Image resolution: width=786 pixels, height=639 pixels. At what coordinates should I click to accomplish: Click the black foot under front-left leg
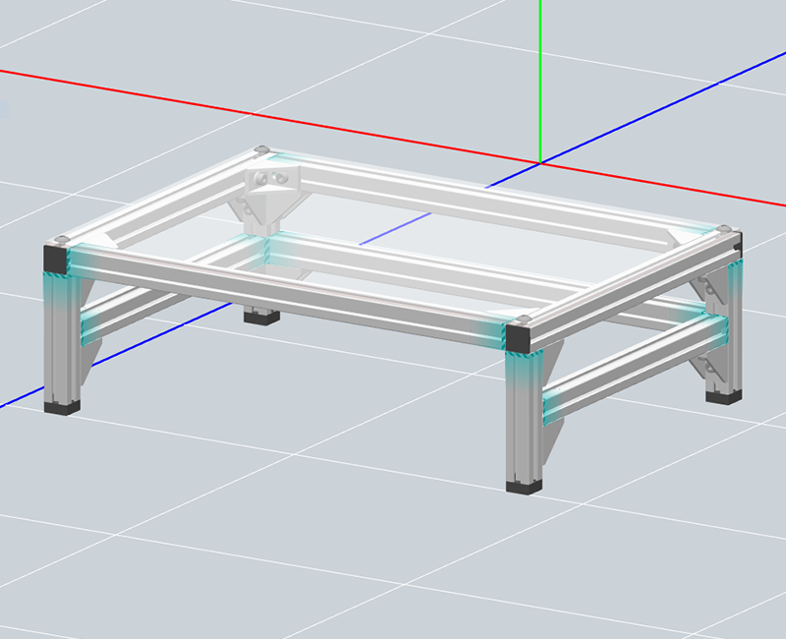point(60,406)
